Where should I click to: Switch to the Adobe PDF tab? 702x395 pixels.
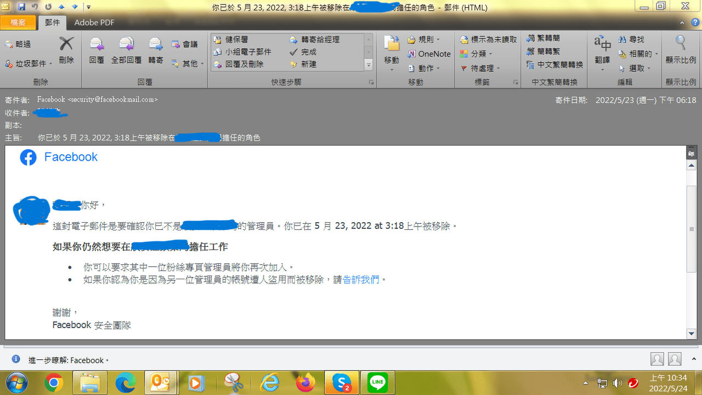(94, 22)
